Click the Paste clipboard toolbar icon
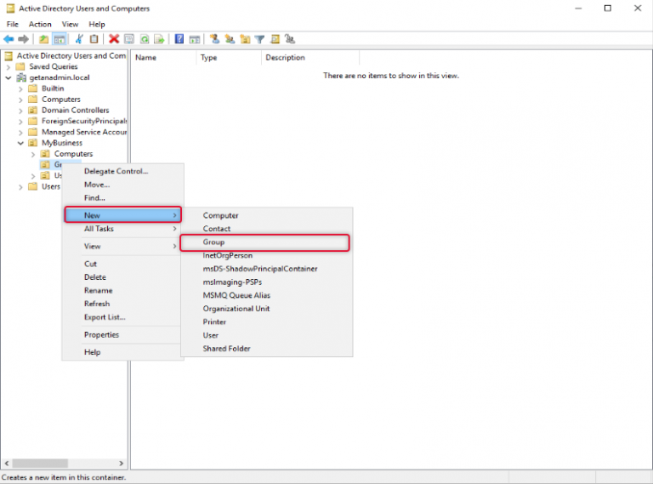The height and width of the screenshot is (484, 653). [94, 39]
